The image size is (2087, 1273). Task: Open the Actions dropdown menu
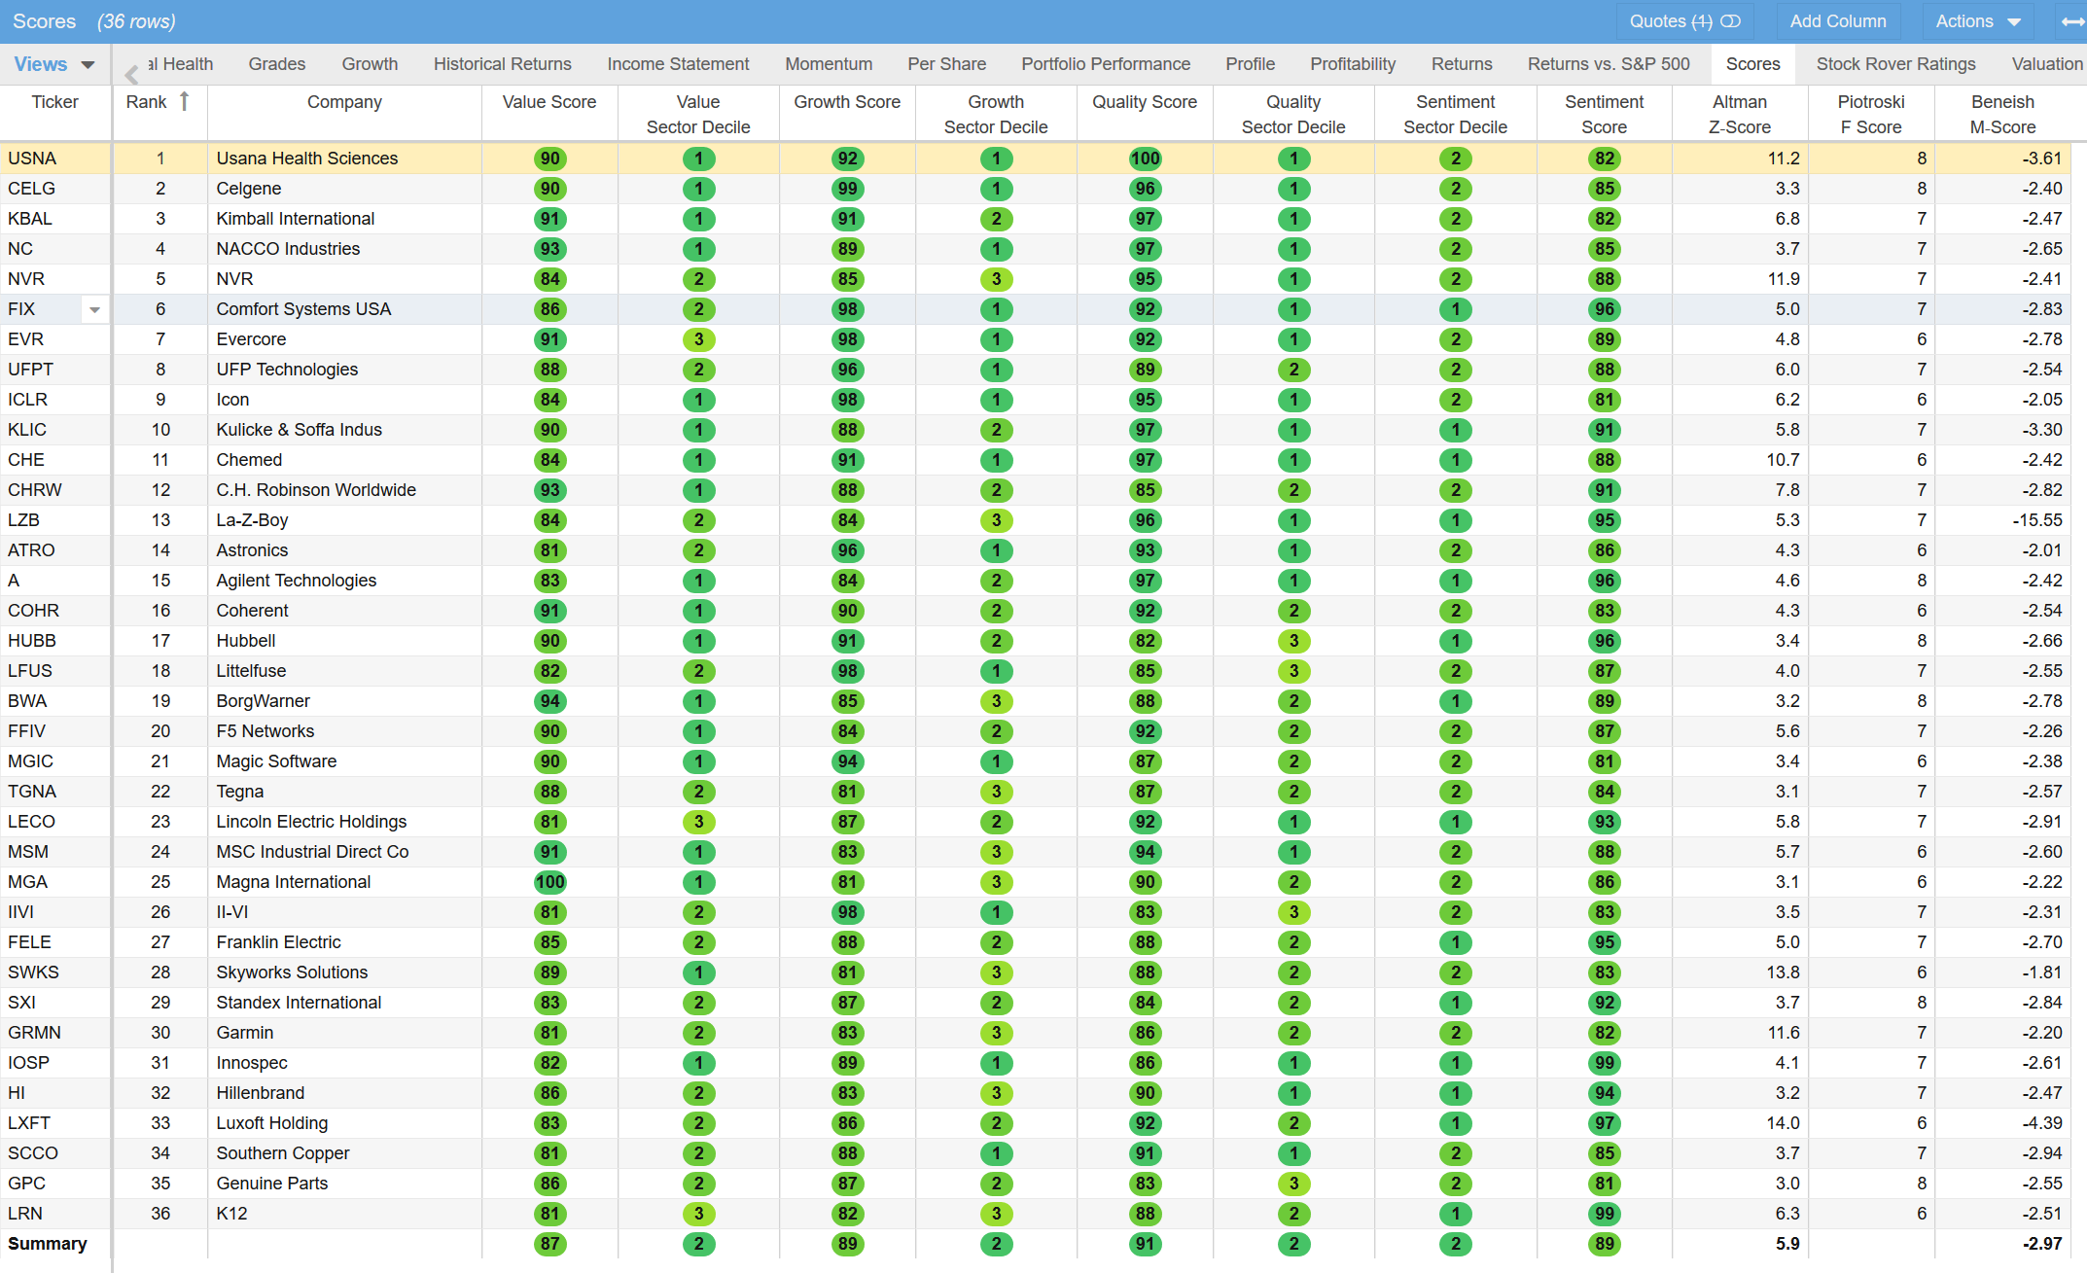pos(1977,21)
